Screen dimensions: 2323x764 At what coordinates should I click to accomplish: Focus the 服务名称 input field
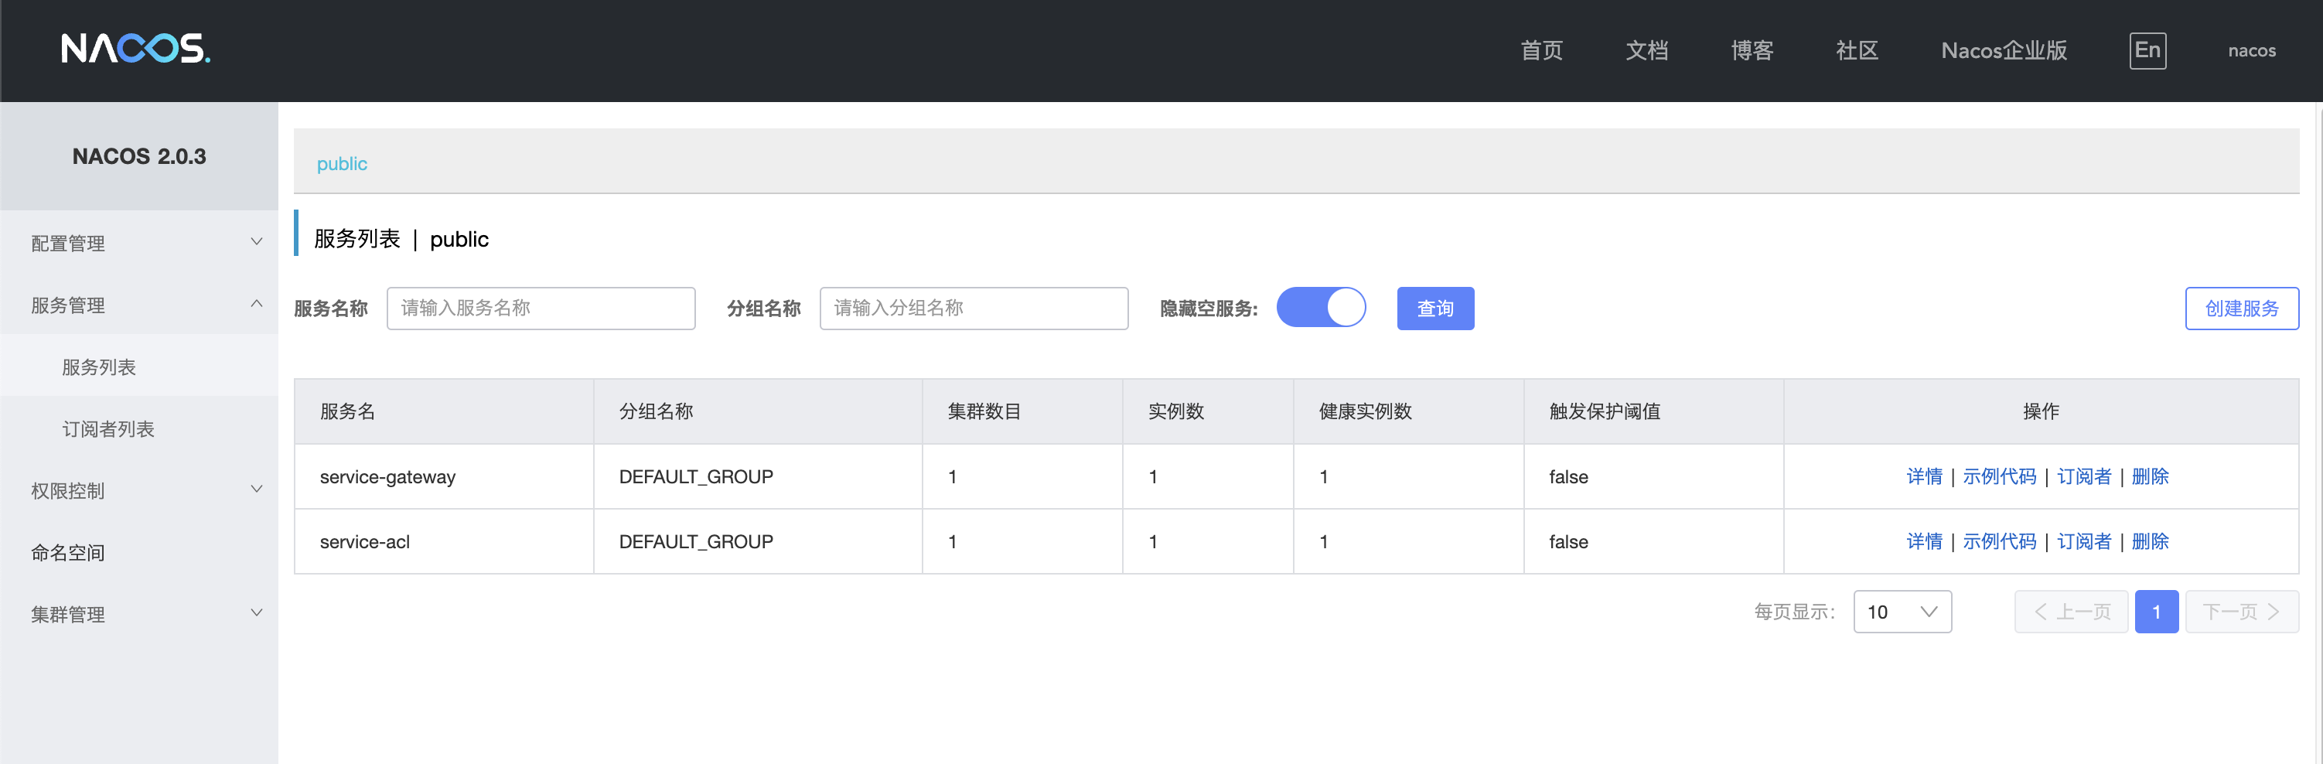pos(541,309)
